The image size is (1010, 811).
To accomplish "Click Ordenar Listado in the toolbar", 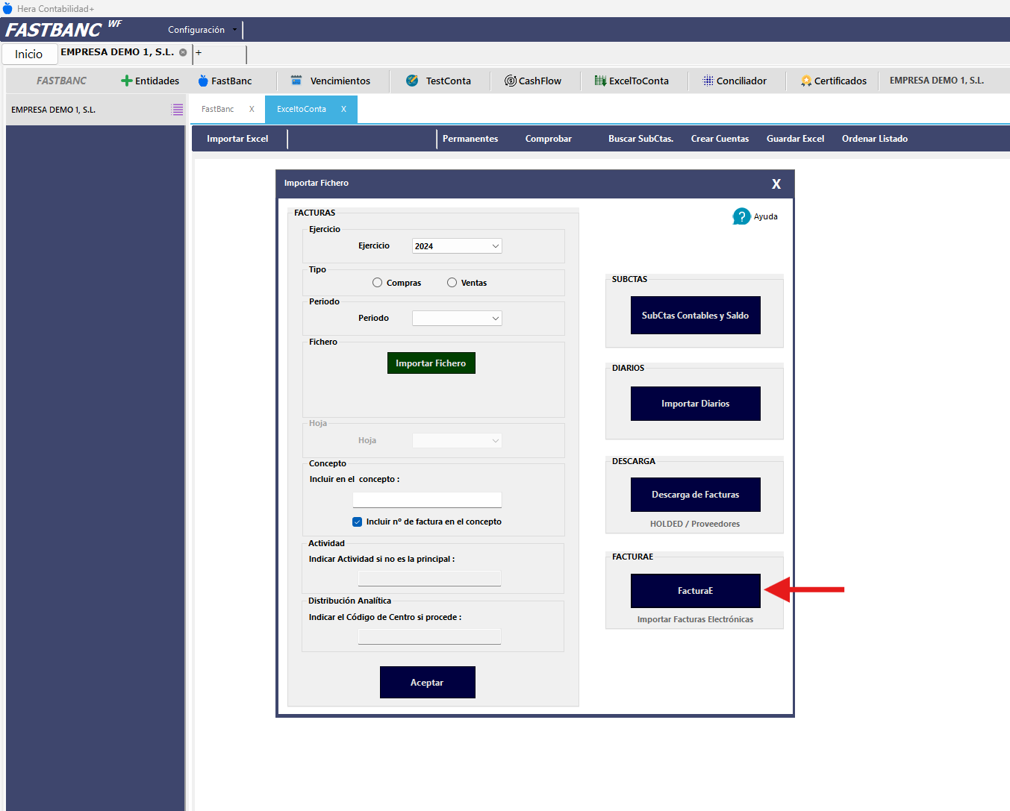I will click(875, 139).
